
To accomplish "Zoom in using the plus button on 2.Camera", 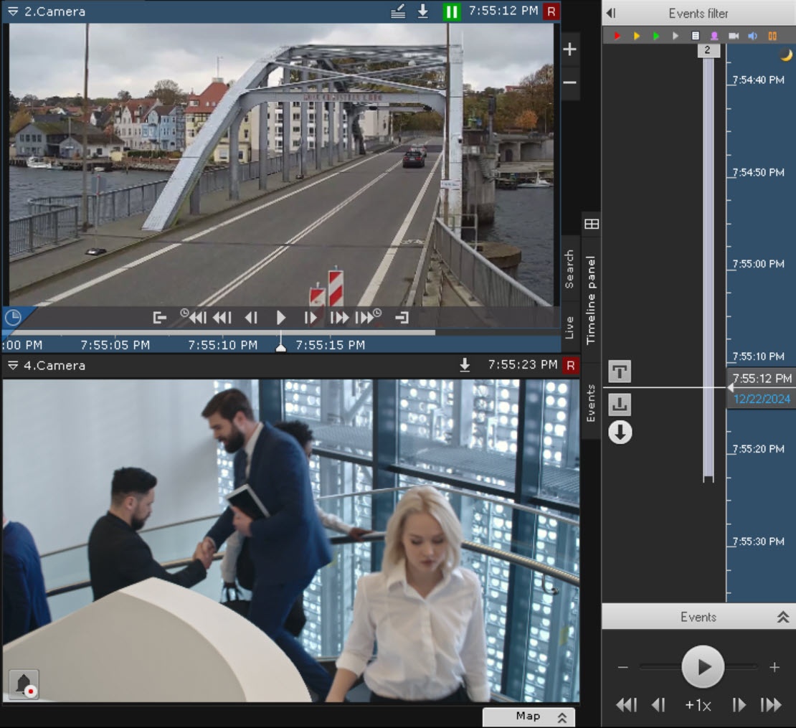I will tap(569, 49).
